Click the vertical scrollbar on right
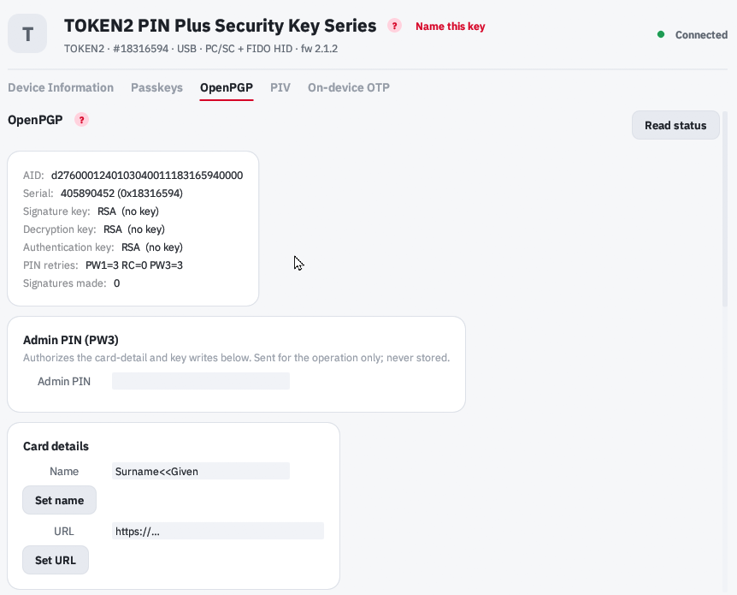 [x=725, y=210]
